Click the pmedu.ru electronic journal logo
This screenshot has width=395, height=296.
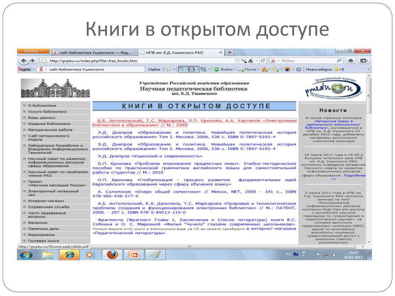[334, 88]
